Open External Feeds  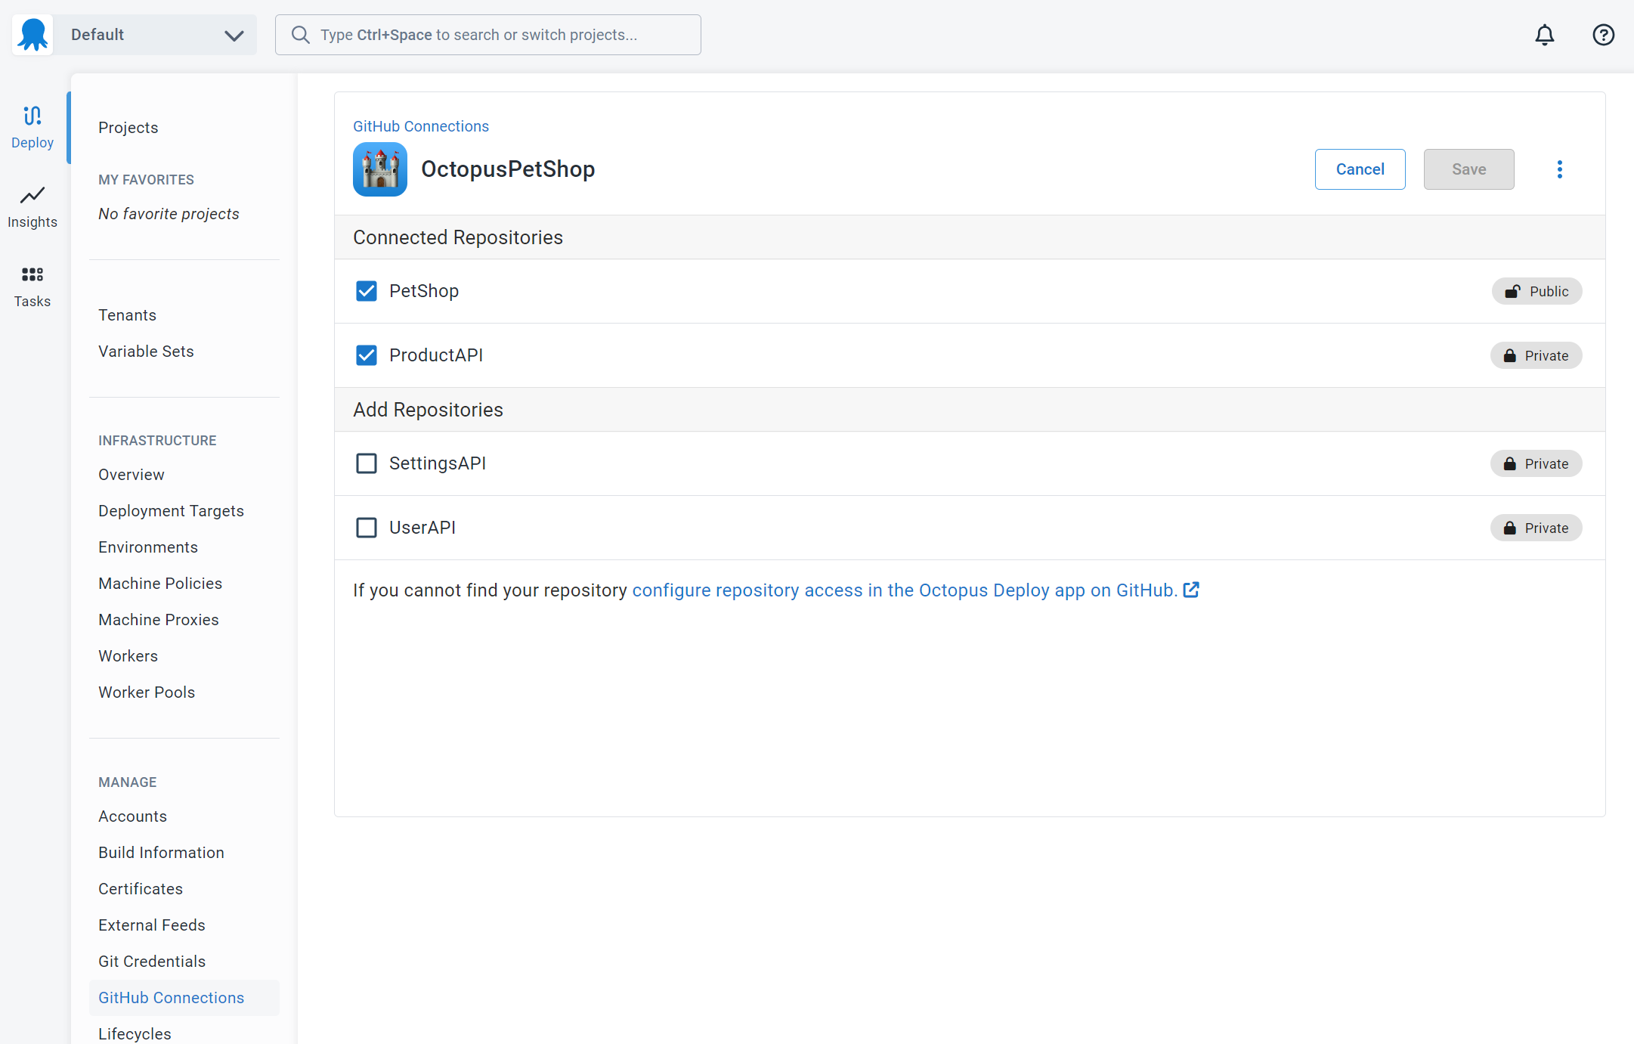point(152,925)
